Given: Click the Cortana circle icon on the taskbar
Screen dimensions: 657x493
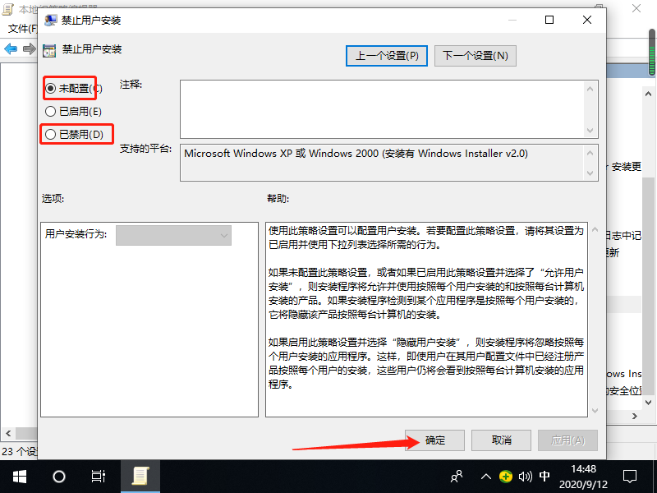Looking at the screenshot, I should tap(57, 477).
